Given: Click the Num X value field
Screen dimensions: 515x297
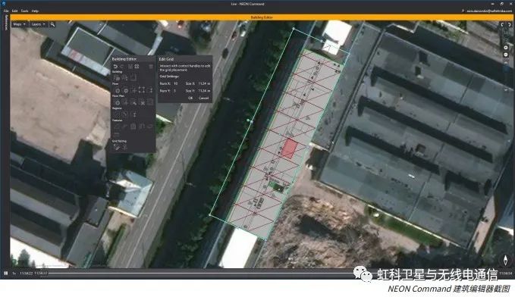Looking at the screenshot, I should point(176,83).
